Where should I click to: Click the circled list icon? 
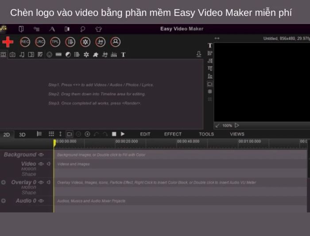click(70, 42)
